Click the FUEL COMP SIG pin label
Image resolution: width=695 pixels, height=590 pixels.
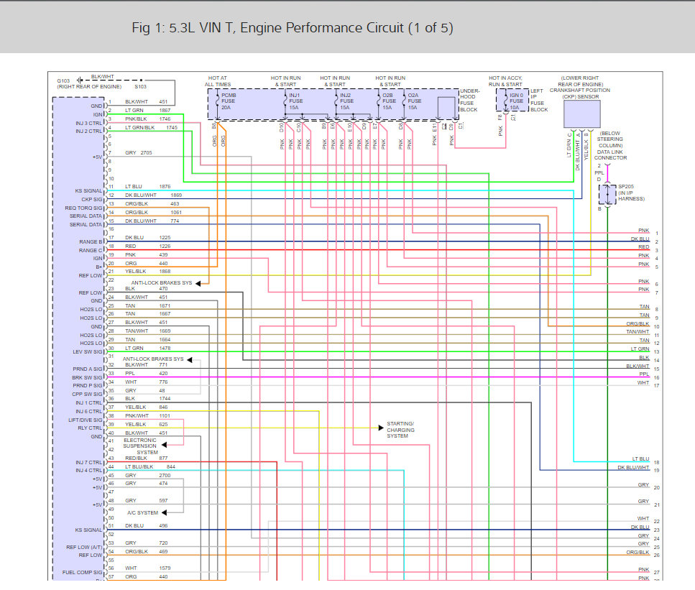83,573
